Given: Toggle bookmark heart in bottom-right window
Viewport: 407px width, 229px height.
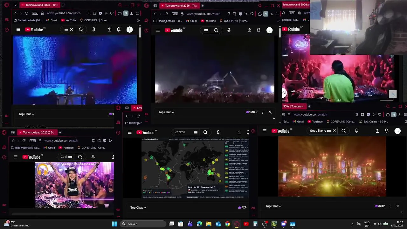Looking at the screenshot, I should click(x=380, y=114).
